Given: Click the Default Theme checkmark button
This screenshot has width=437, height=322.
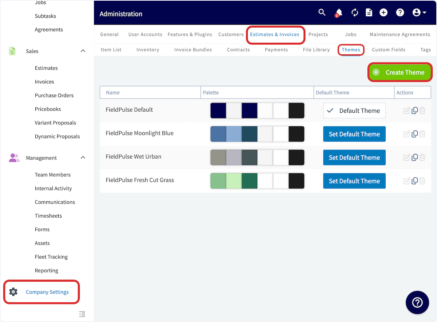Looking at the screenshot, I should point(354,111).
